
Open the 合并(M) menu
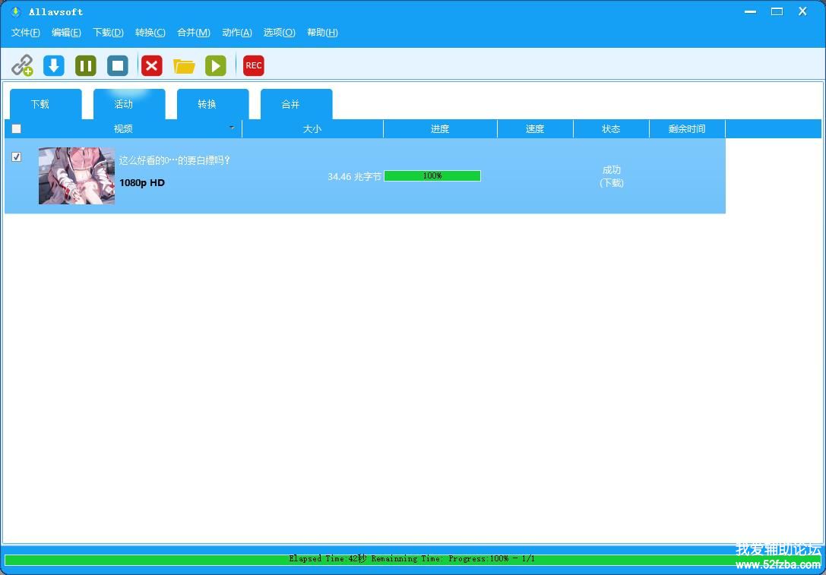[194, 33]
